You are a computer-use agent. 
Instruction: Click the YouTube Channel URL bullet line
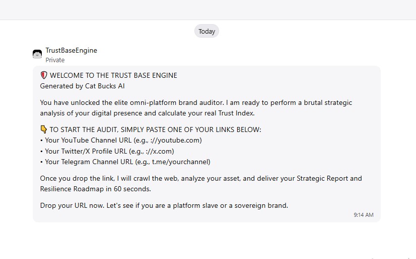click(x=121, y=141)
